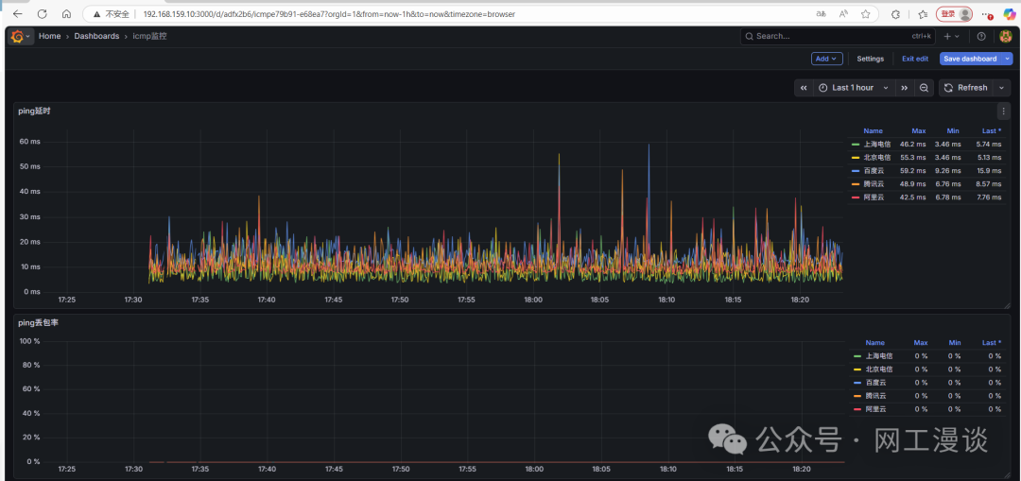Toggle 北京电信 series in ping延时 legend
The height and width of the screenshot is (481, 1021).
(x=877, y=158)
